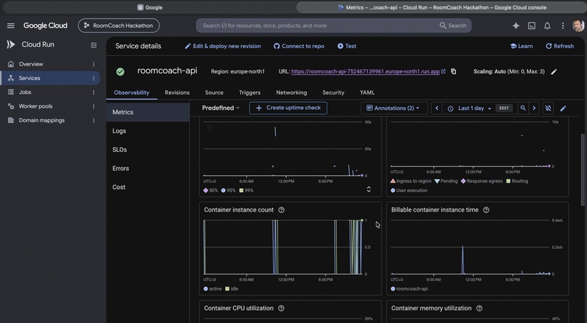Click the search magnifier icon in search bar
The height and width of the screenshot is (323, 587).
pos(443,25)
